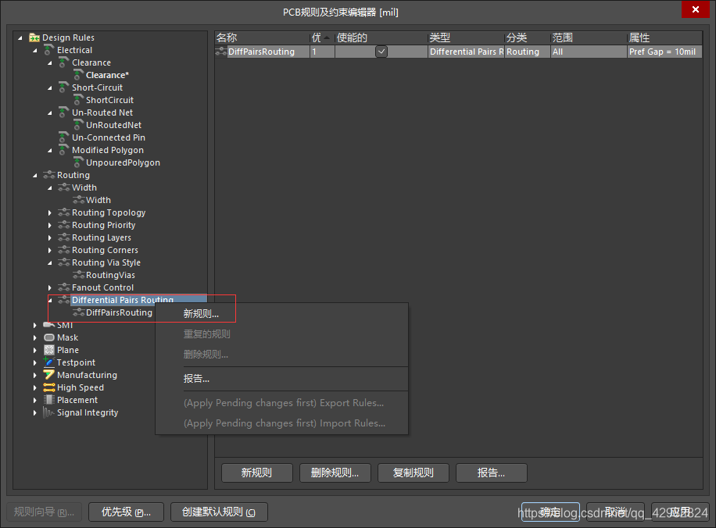Click the 类型 column header

[466, 37]
